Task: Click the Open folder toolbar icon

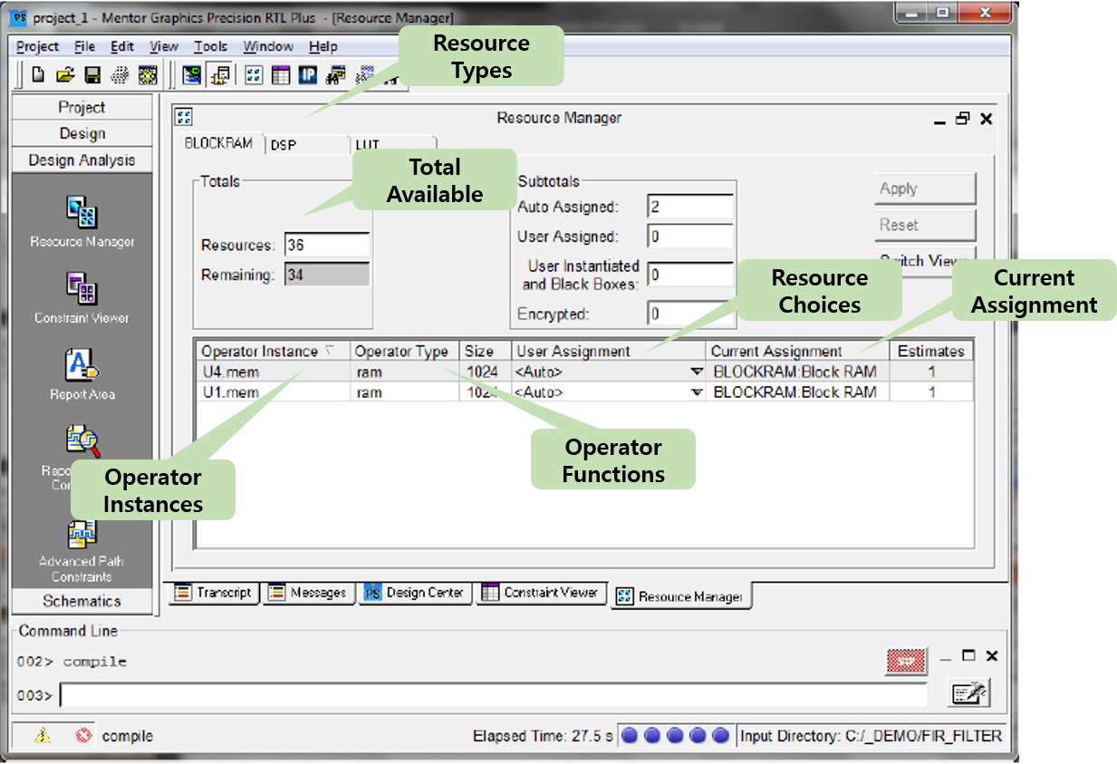Action: tap(65, 75)
